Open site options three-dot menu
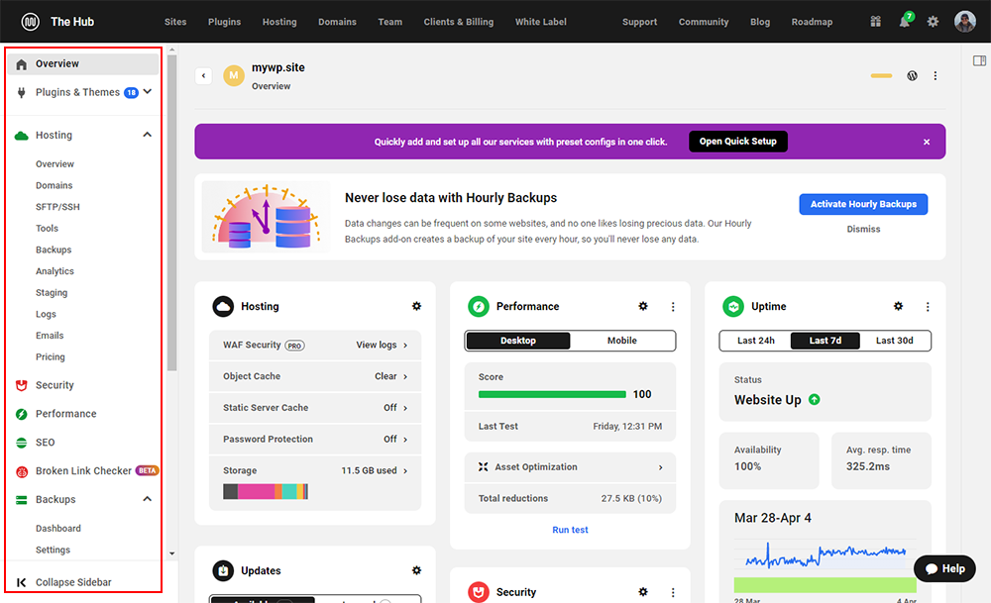991x603 pixels. click(x=936, y=76)
